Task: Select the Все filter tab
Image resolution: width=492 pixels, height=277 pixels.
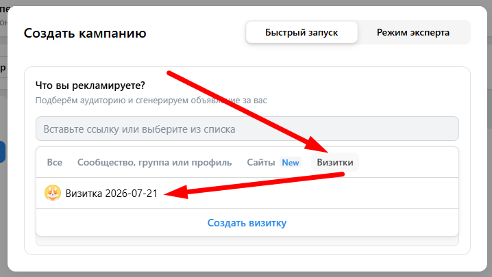Action: (x=55, y=162)
